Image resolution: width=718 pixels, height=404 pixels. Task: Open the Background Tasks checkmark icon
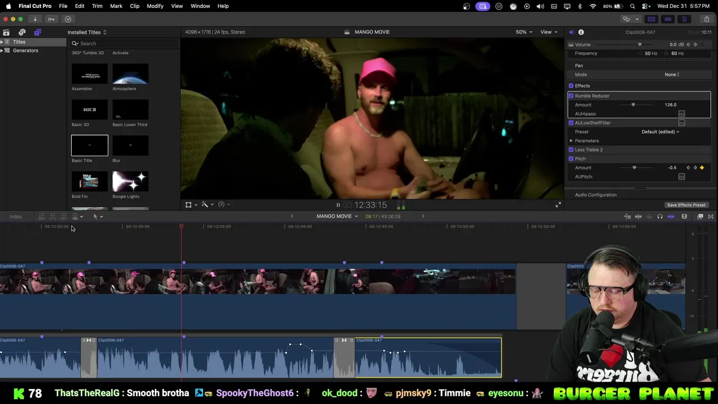pyautogui.click(x=68, y=19)
